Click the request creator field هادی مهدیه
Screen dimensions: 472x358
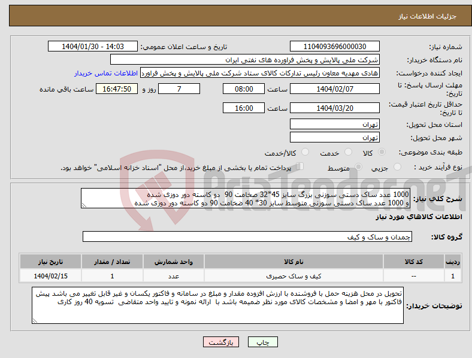click(260, 73)
